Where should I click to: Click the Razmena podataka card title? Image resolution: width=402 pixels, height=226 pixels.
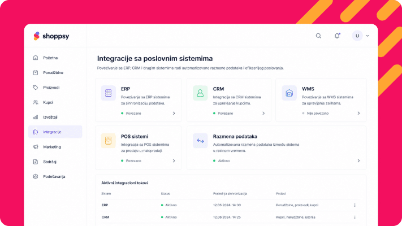pyautogui.click(x=235, y=137)
